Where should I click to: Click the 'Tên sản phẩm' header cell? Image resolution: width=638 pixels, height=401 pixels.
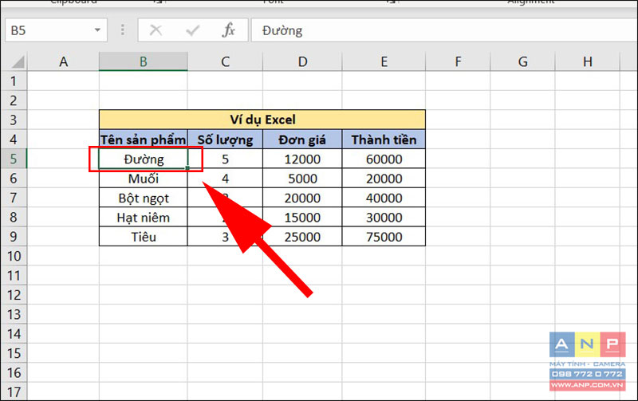tap(144, 140)
